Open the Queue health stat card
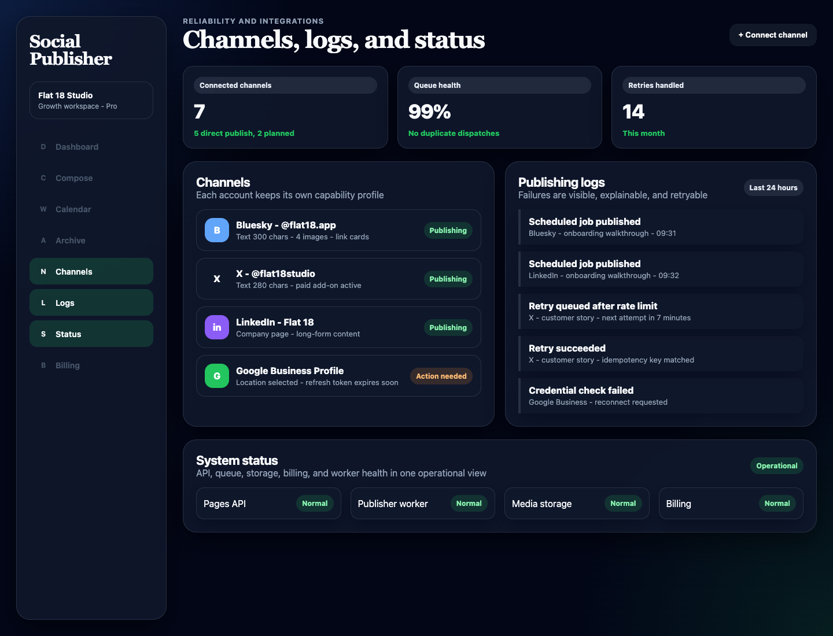Screen dimensions: 833x636 [x=500, y=107]
